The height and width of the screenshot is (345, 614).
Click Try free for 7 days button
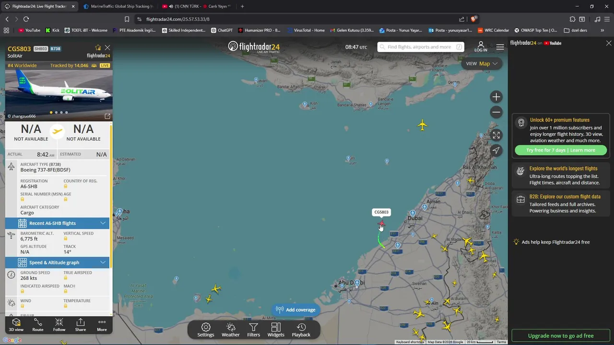(561, 150)
